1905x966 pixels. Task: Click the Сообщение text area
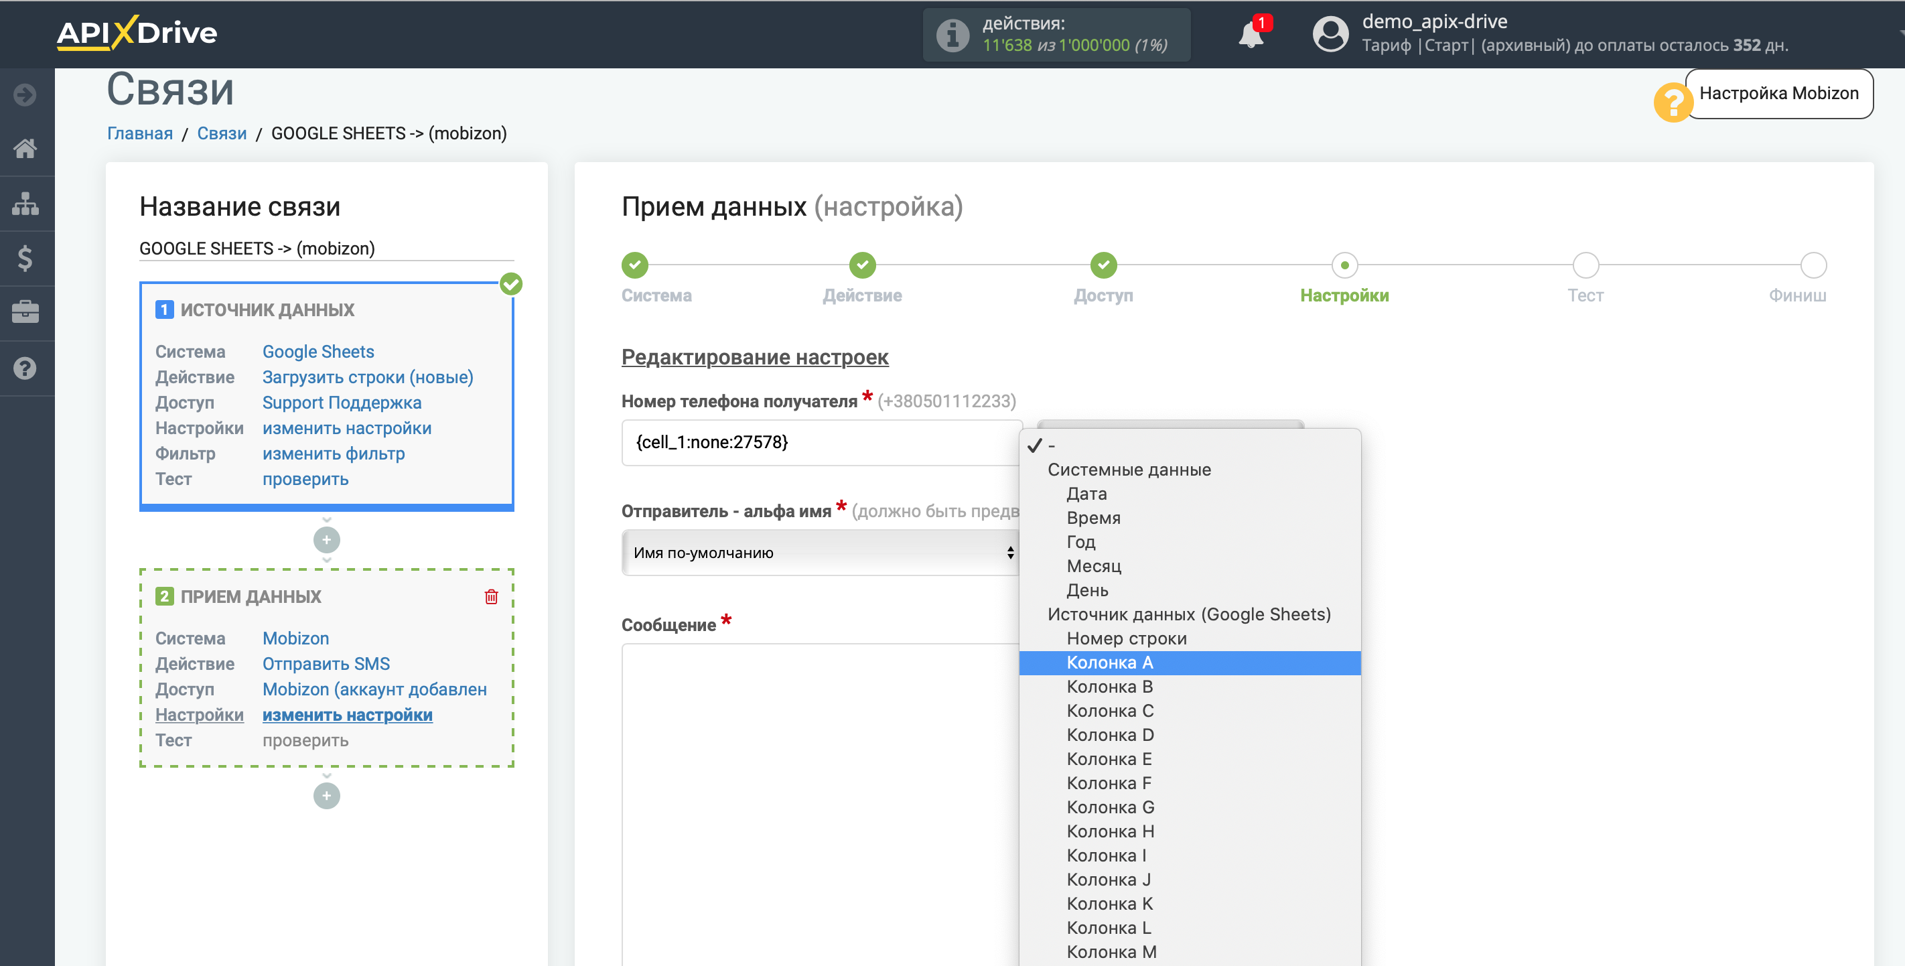[821, 805]
